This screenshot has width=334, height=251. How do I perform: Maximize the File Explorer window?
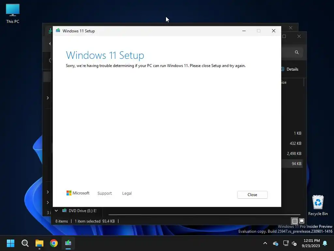tap(284, 36)
